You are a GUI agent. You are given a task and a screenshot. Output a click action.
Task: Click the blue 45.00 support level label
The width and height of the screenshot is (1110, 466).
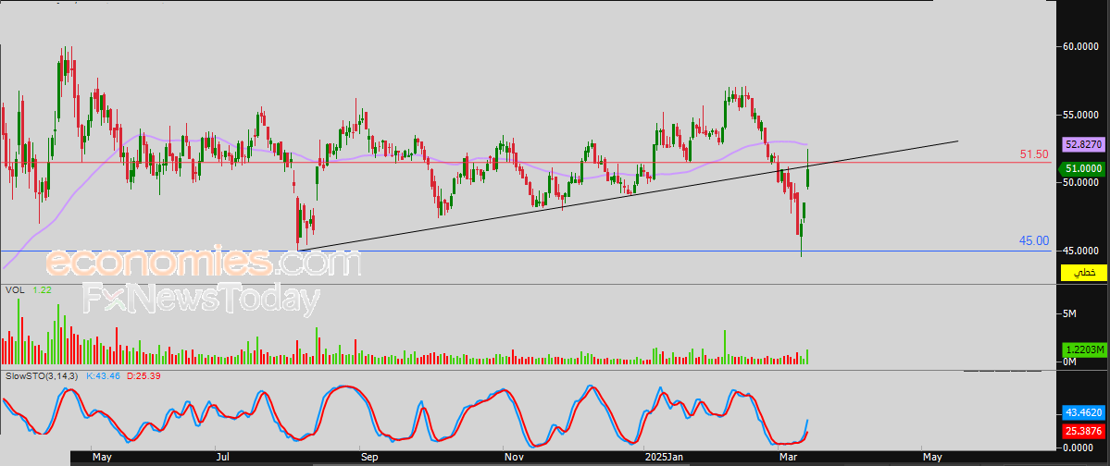coord(1034,241)
